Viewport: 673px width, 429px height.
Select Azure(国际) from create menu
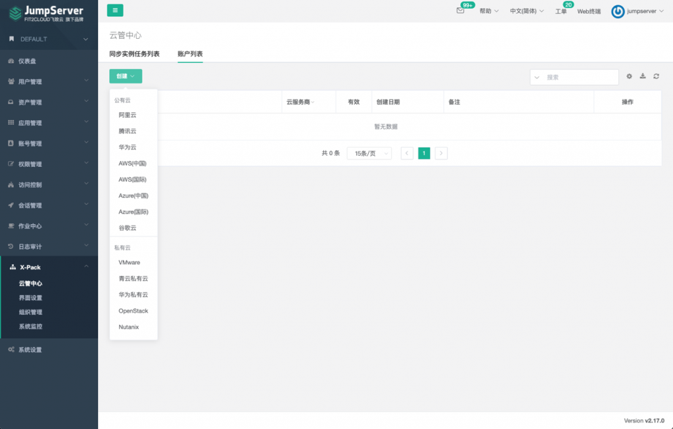click(133, 212)
